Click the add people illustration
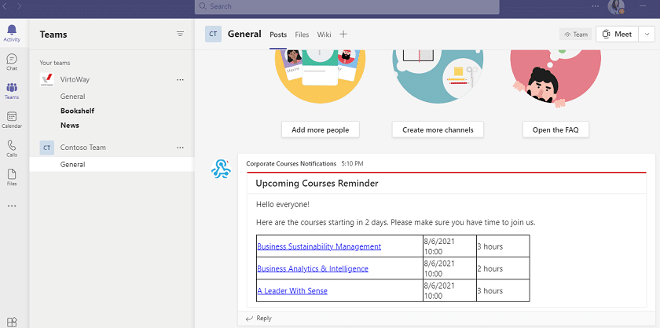The height and width of the screenshot is (328, 660). tap(321, 77)
